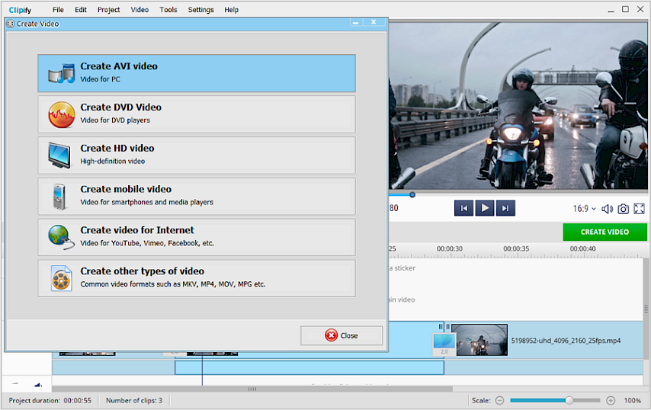This screenshot has width=651, height=410.
Task: Click the transition 2.0 icon between clips
Action: click(444, 344)
